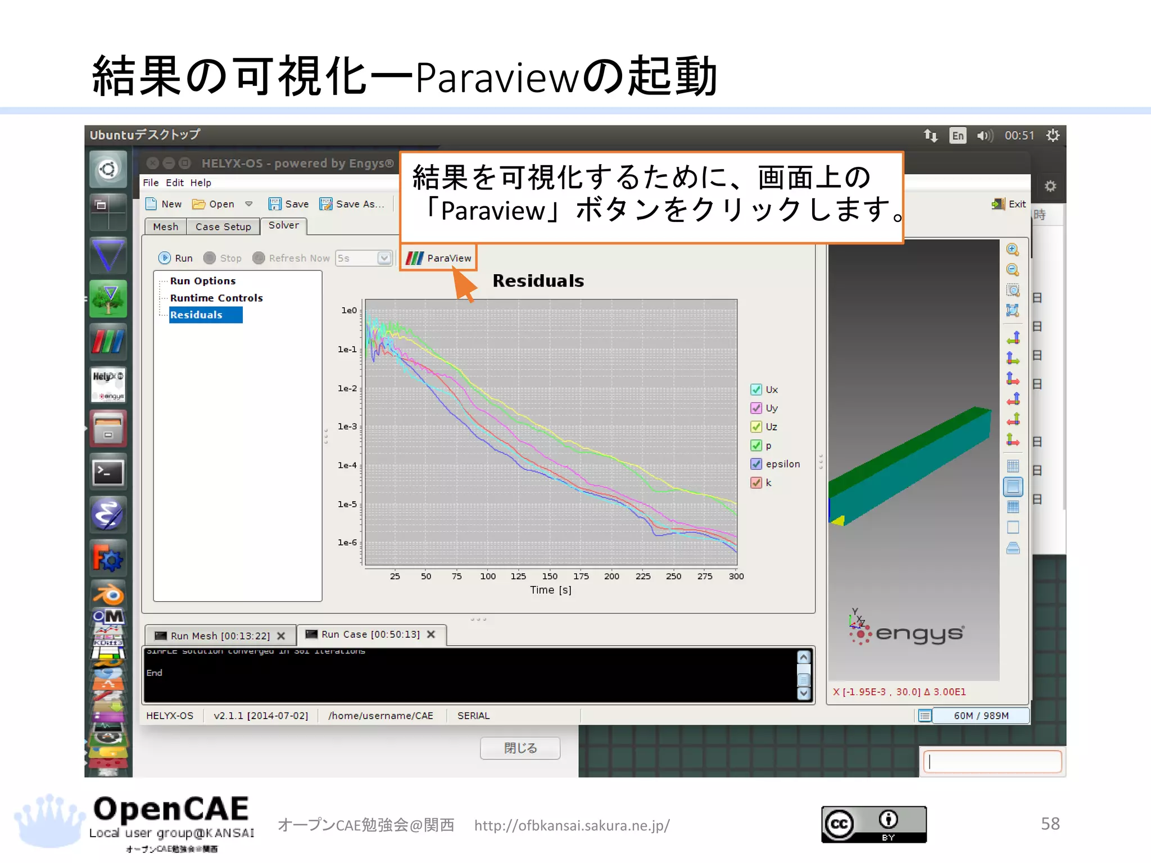Select Run Options in the solver tree

pyautogui.click(x=203, y=281)
